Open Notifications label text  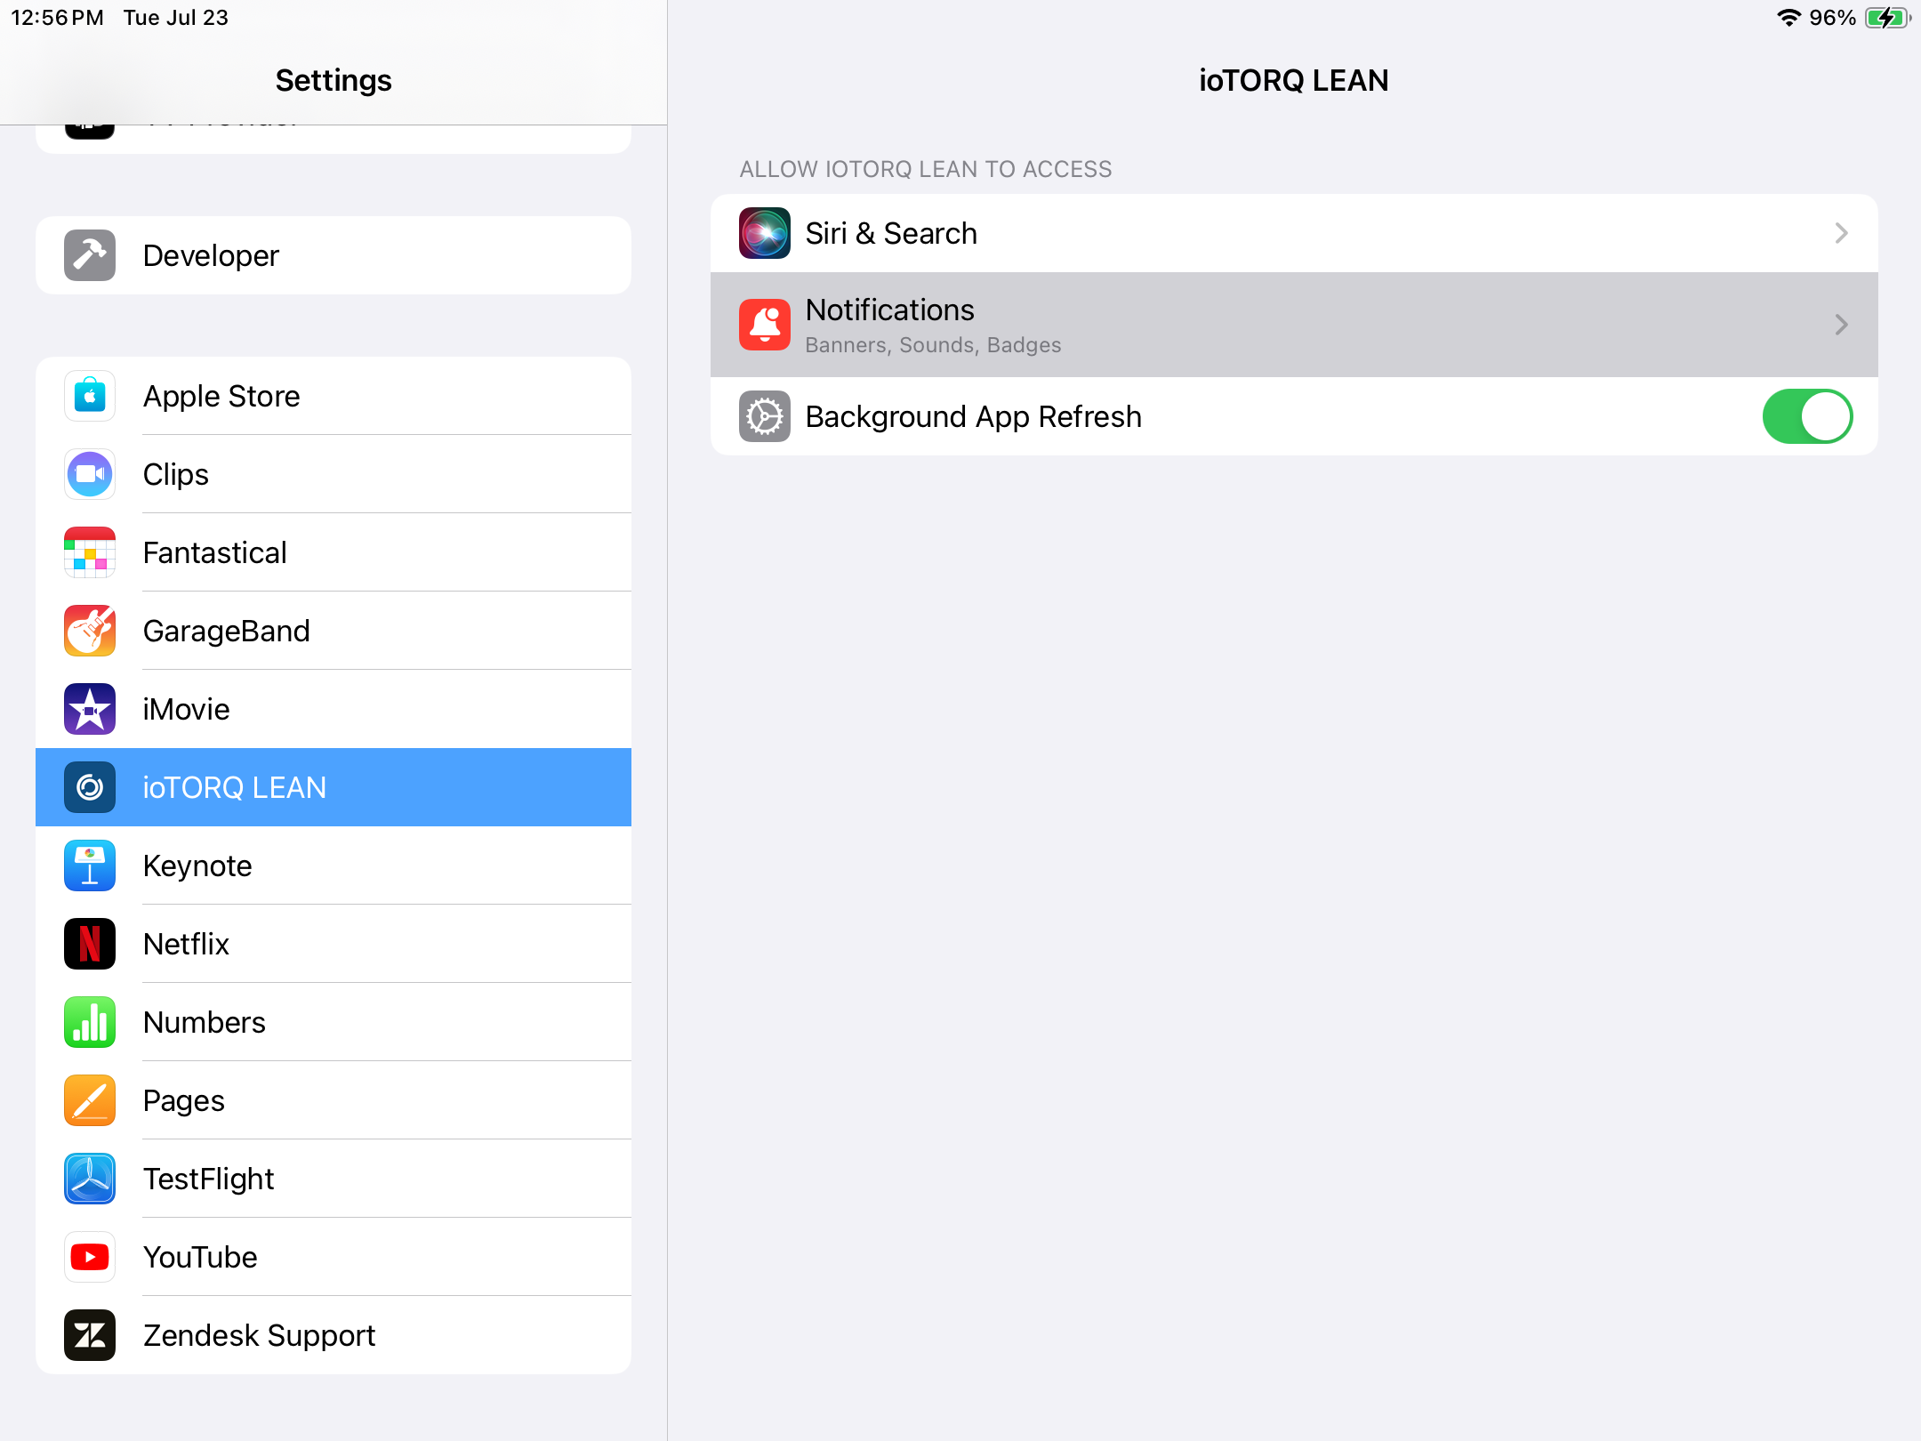tap(889, 310)
